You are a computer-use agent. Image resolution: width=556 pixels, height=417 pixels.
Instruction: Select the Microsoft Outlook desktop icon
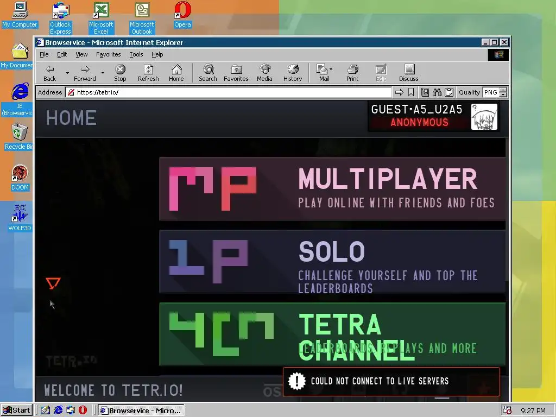point(142,18)
